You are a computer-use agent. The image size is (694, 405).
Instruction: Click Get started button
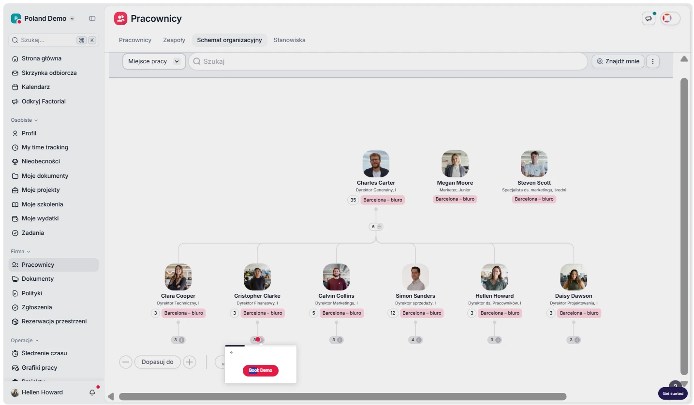(x=673, y=393)
